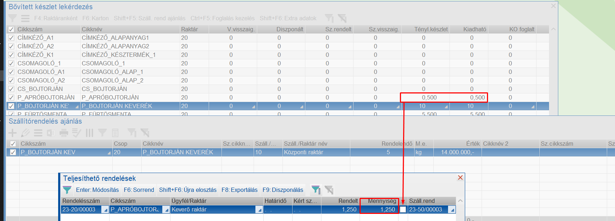Open dropdown arrow of V.visszaig. selected row cell
Screen dimensions: 615x221
coord(253,107)
